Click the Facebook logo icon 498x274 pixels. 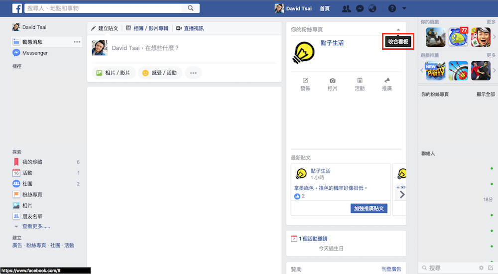17,8
